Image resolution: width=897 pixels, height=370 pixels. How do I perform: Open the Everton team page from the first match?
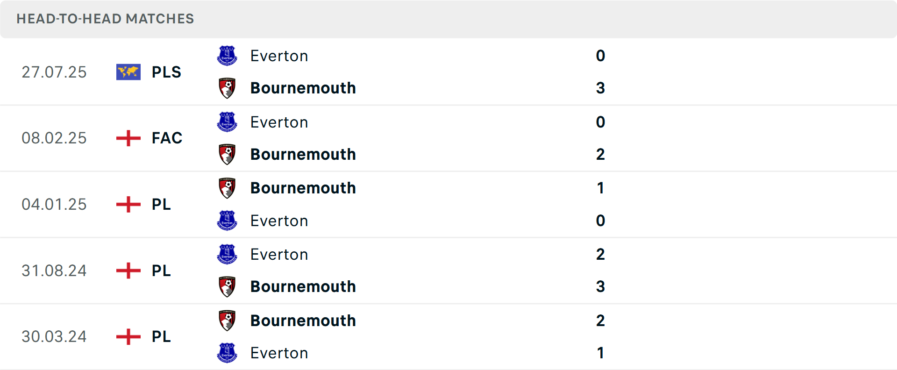pyautogui.click(x=279, y=56)
